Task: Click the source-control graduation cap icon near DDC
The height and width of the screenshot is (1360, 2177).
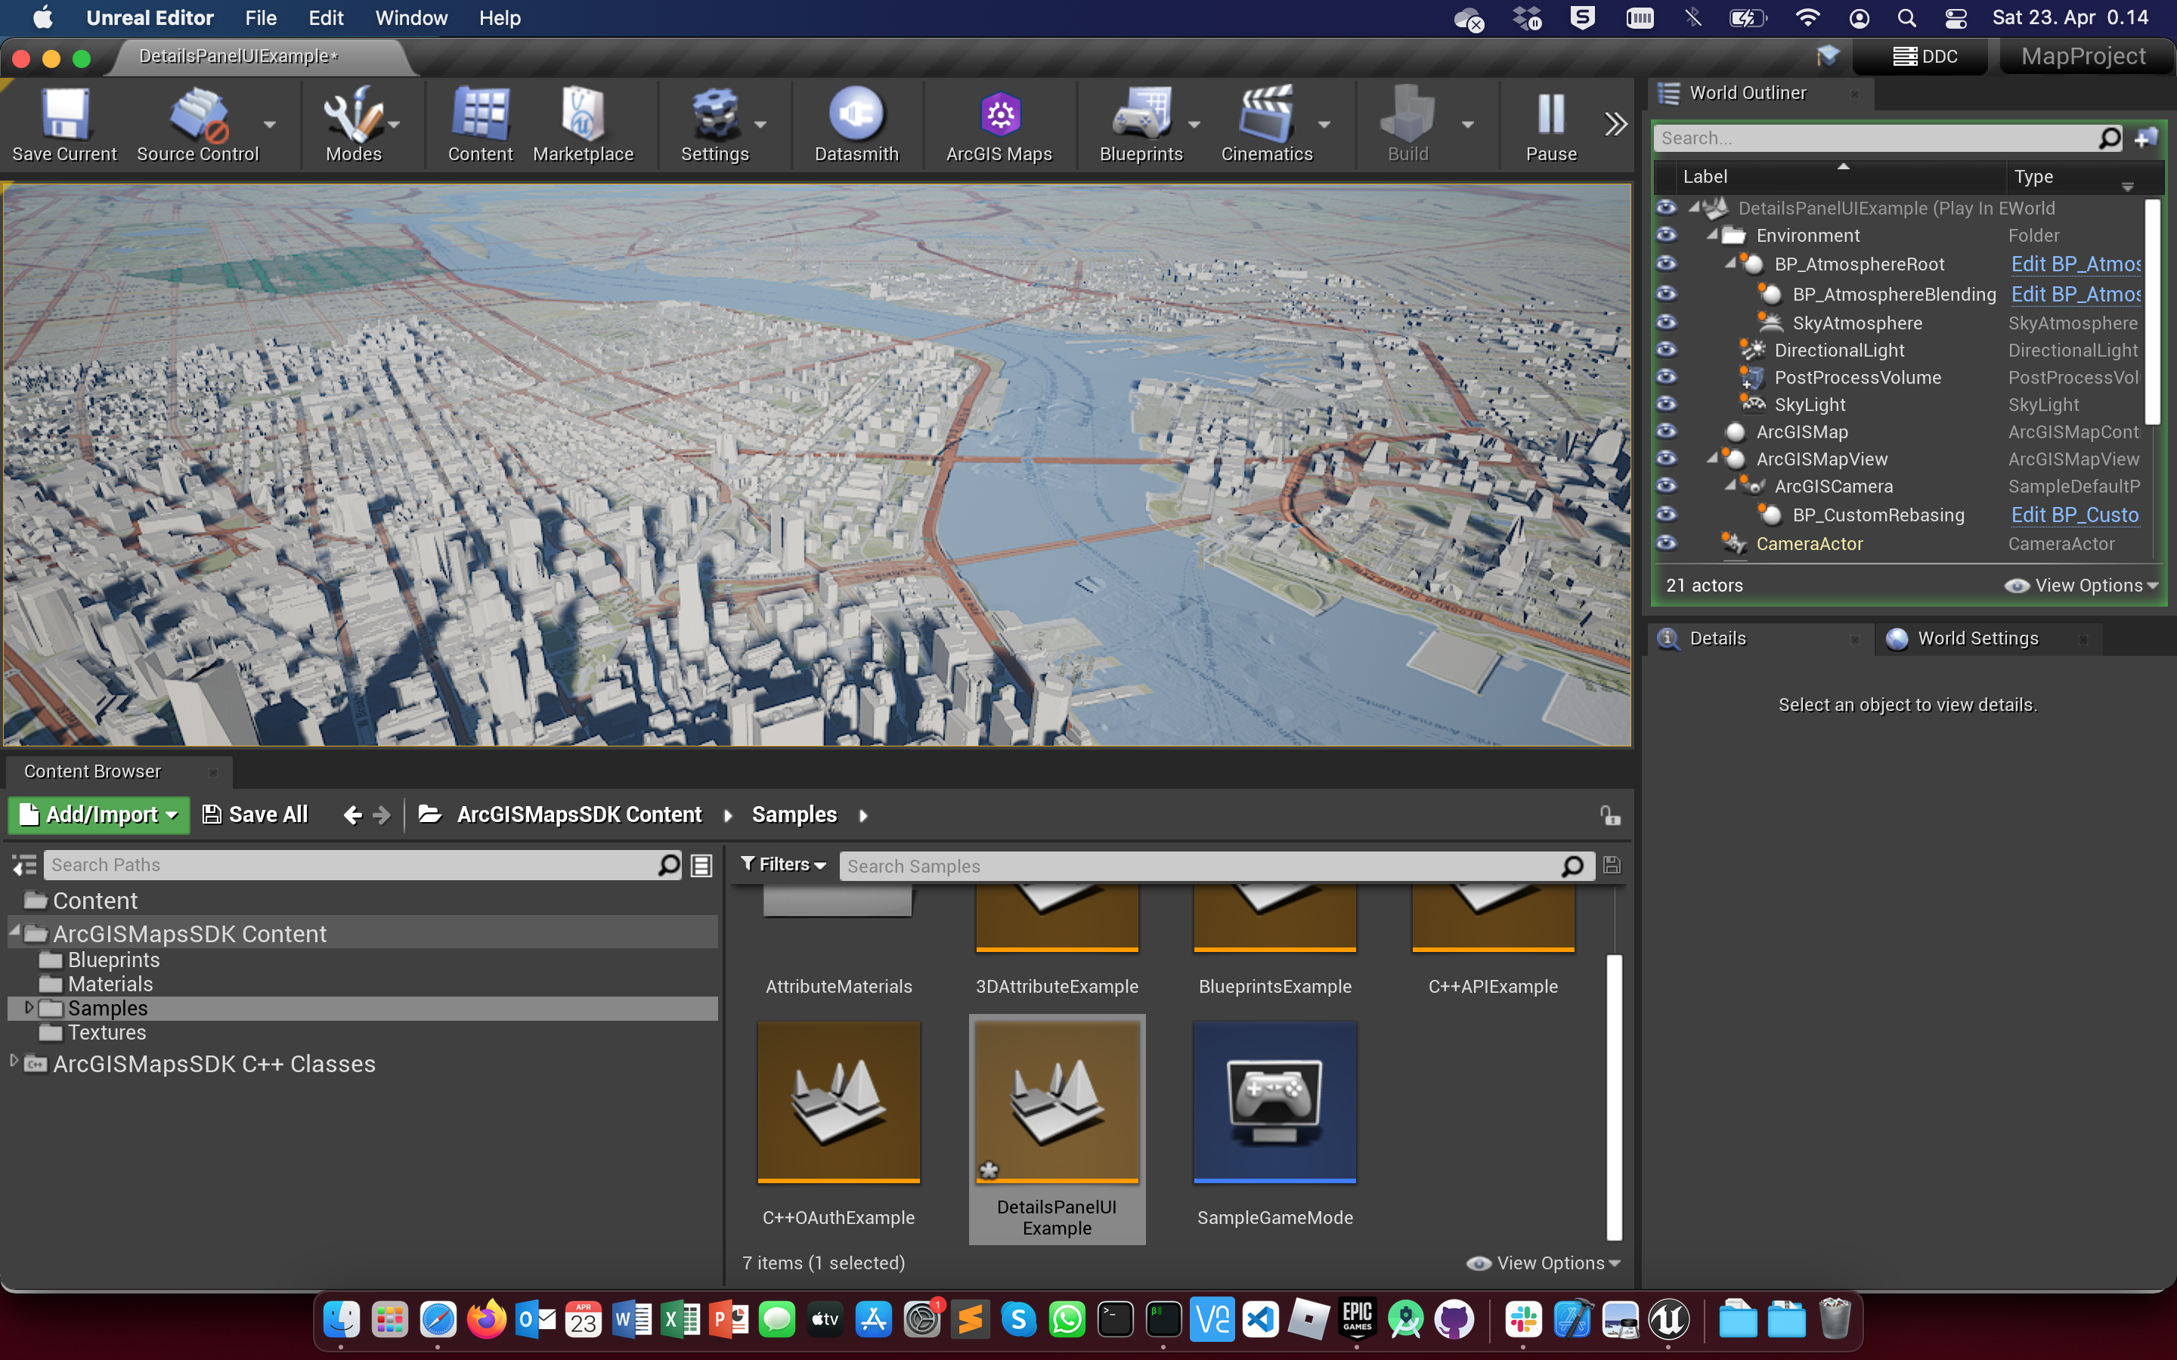Action: click(x=1828, y=56)
